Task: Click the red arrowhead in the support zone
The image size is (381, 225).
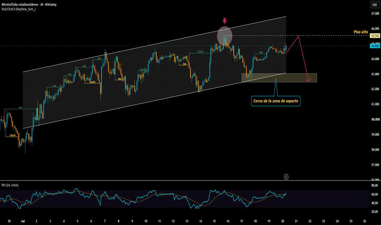Action: (x=308, y=80)
